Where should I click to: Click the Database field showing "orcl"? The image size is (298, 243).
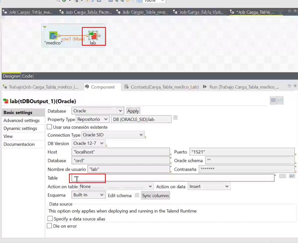point(121,161)
